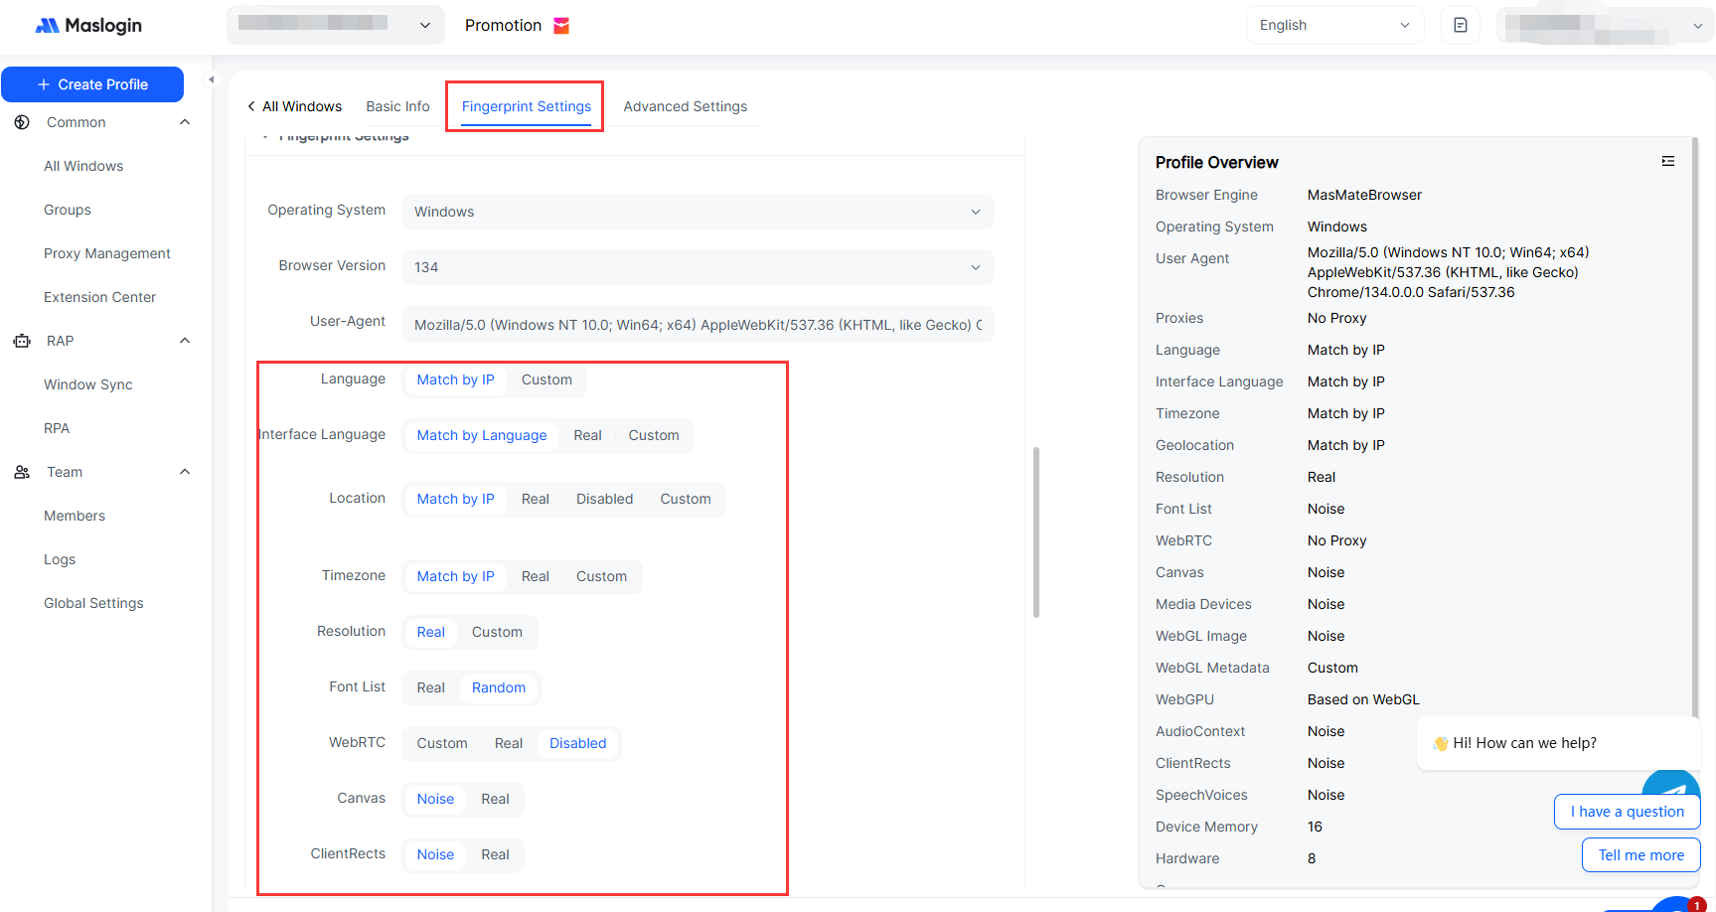This screenshot has height=912, width=1716.
Task: Open the document icon near language selector
Action: pos(1460,26)
